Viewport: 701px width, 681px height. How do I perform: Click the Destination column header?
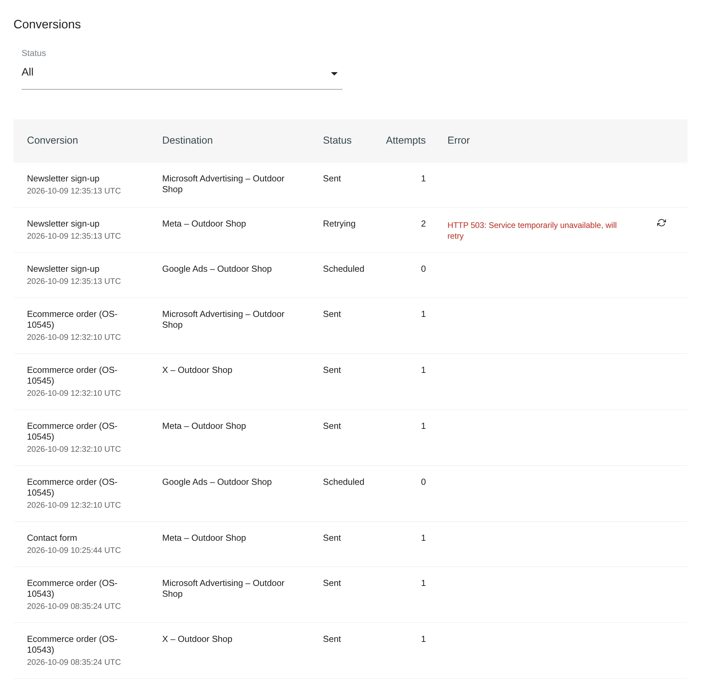187,140
